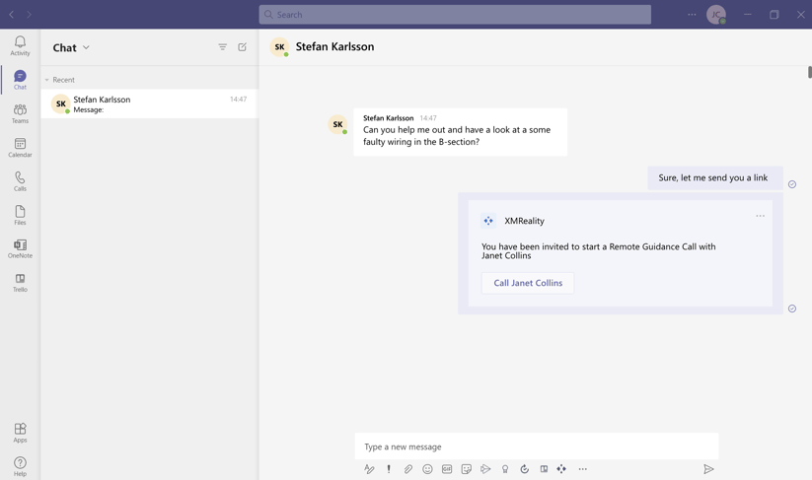
Task: Open the emoji picker
Action: 427,469
